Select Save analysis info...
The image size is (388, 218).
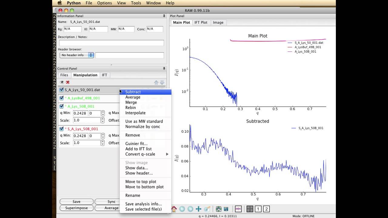pyautogui.click(x=145, y=204)
